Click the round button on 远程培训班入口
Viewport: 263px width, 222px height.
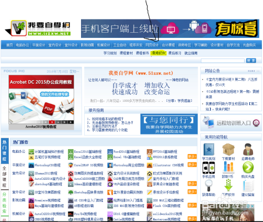[256, 123]
